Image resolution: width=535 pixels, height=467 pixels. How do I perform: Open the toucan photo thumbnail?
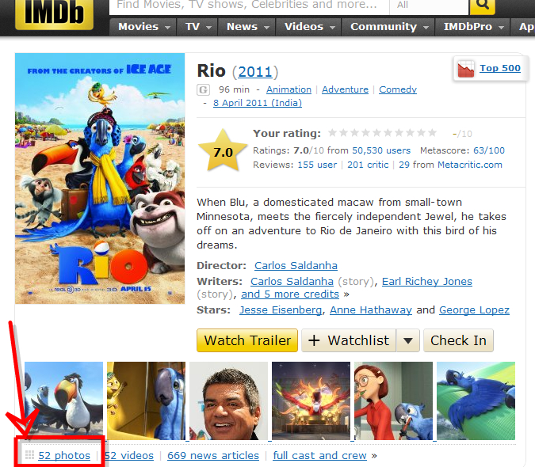click(x=63, y=401)
